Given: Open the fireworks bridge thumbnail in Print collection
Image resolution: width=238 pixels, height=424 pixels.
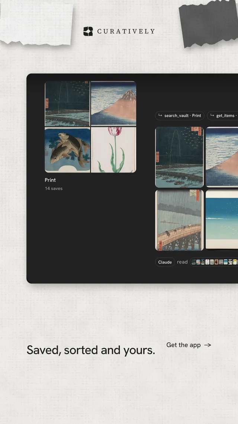Looking at the screenshot, I should [67, 104].
